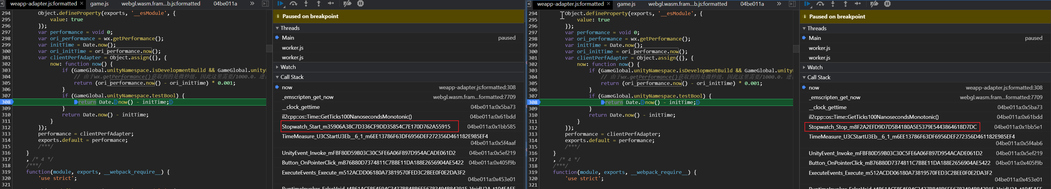Resume script execution in left debugger
This screenshot has height=189, width=1051.
(281, 4)
